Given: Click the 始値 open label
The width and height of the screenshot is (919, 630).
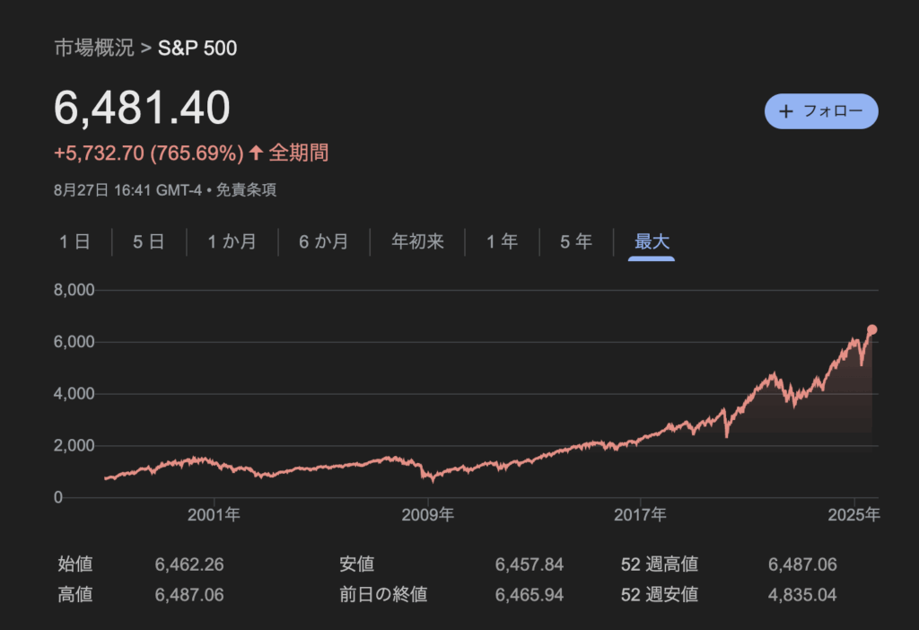Looking at the screenshot, I should tap(75, 564).
